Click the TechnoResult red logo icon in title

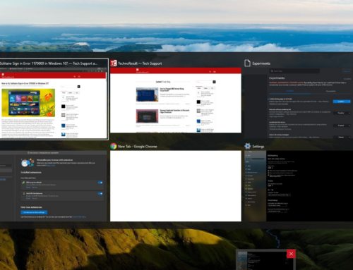(x=114, y=63)
